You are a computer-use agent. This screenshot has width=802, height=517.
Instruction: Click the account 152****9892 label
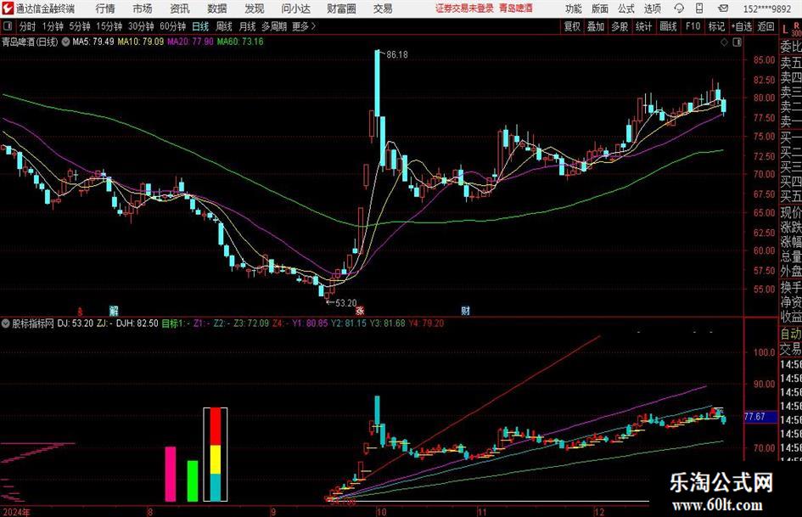[x=767, y=8]
